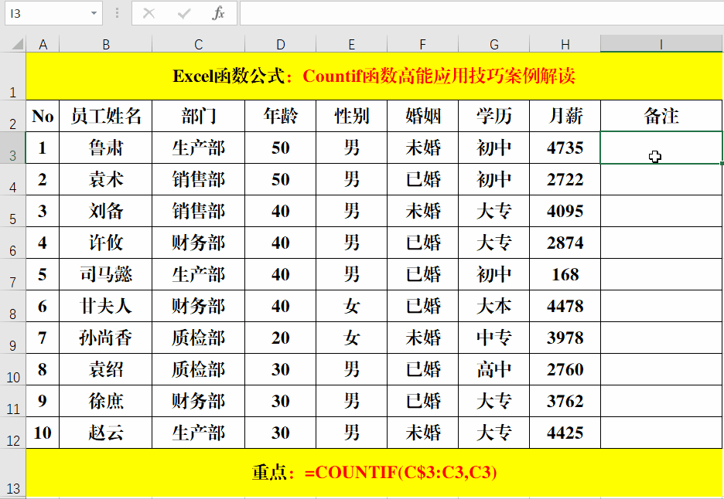Screen dimensions: 724x499
Task: Select column C header
Action: [x=199, y=44]
